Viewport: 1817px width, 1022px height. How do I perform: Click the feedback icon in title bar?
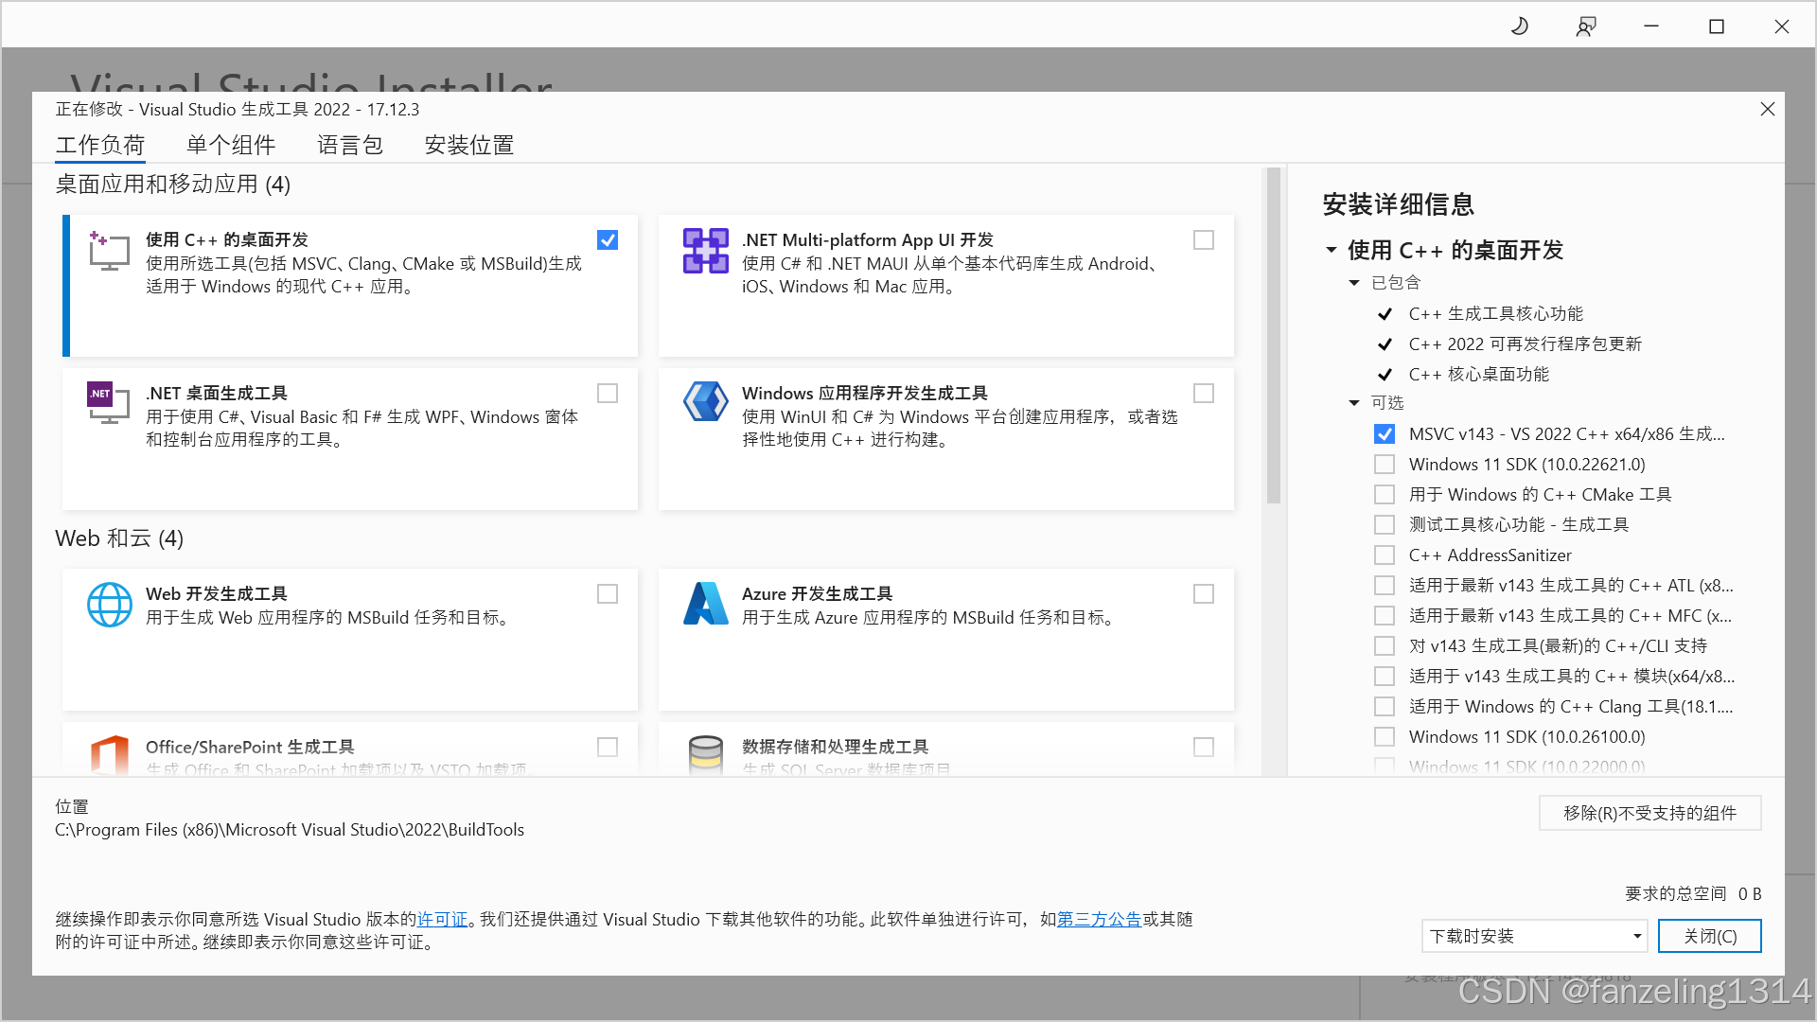[1585, 26]
